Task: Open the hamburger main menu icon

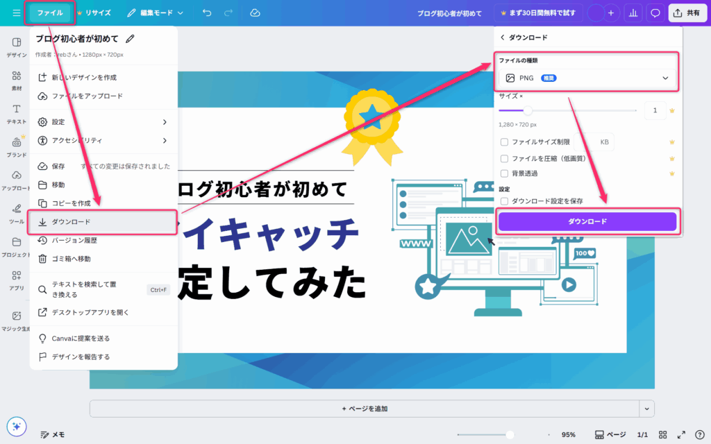Action: click(16, 12)
